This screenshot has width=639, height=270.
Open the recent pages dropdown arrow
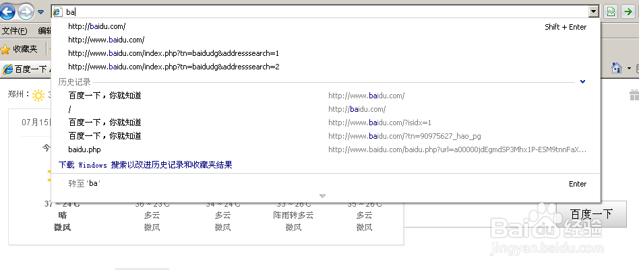40,12
